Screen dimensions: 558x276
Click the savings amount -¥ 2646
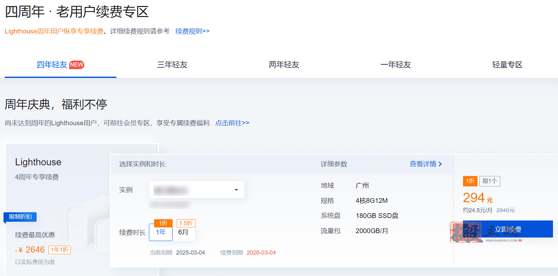30,250
